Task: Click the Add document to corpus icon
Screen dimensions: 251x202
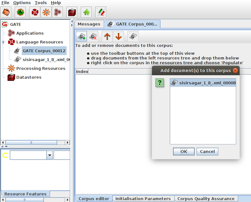Action: [81, 36]
